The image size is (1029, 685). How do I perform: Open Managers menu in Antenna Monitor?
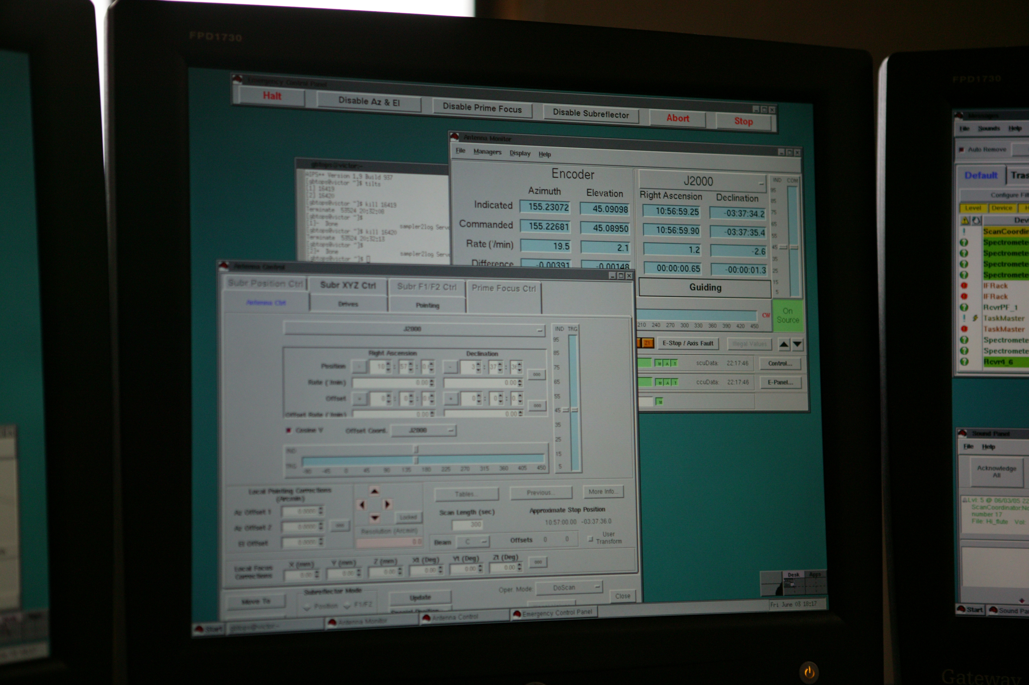[x=487, y=152]
